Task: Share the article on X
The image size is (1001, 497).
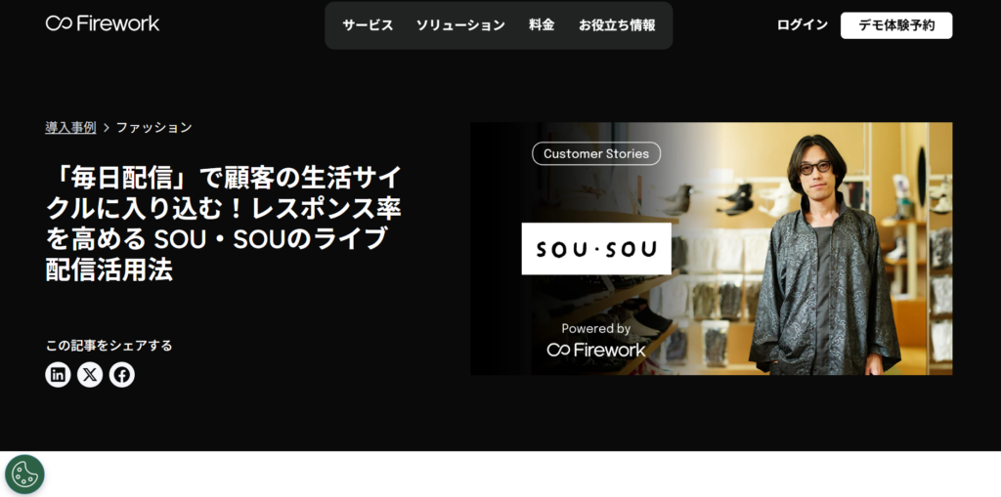Action: tap(90, 375)
